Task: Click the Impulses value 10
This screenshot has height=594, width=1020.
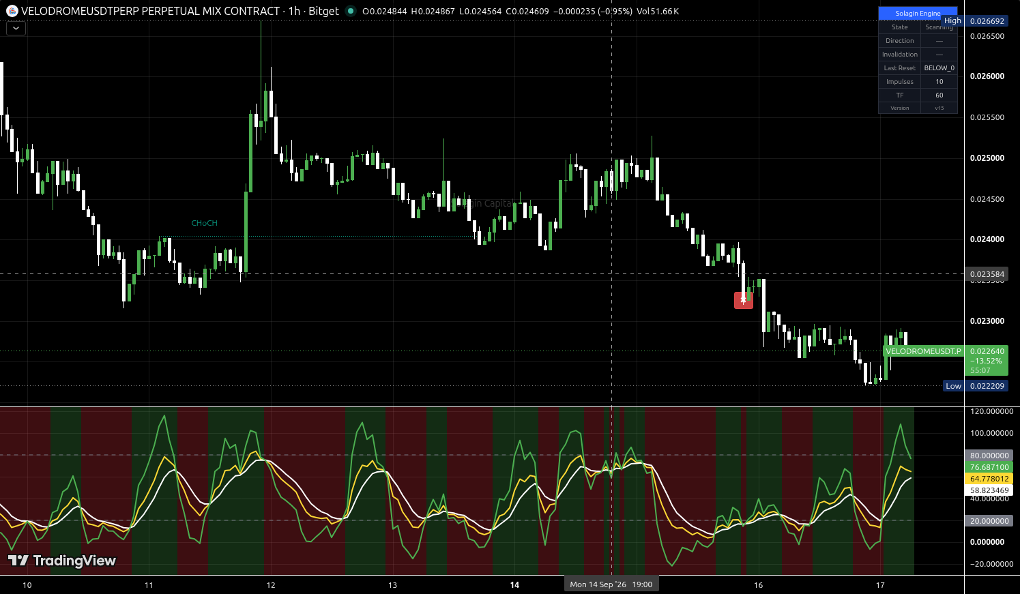Action: pos(939,82)
